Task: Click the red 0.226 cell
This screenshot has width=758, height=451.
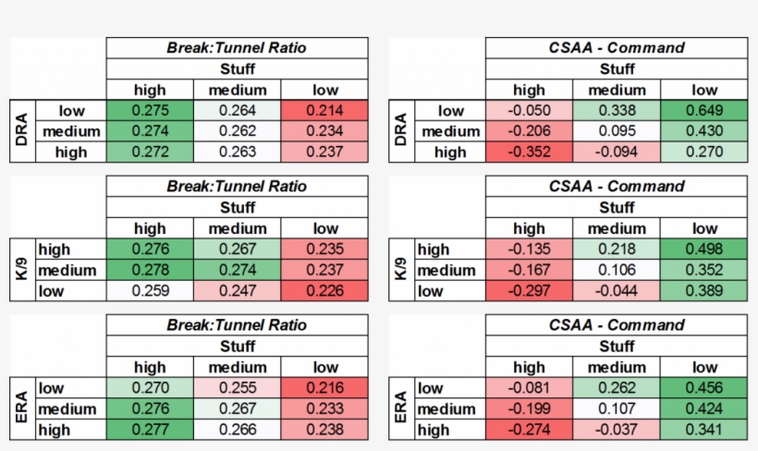Action: [324, 291]
